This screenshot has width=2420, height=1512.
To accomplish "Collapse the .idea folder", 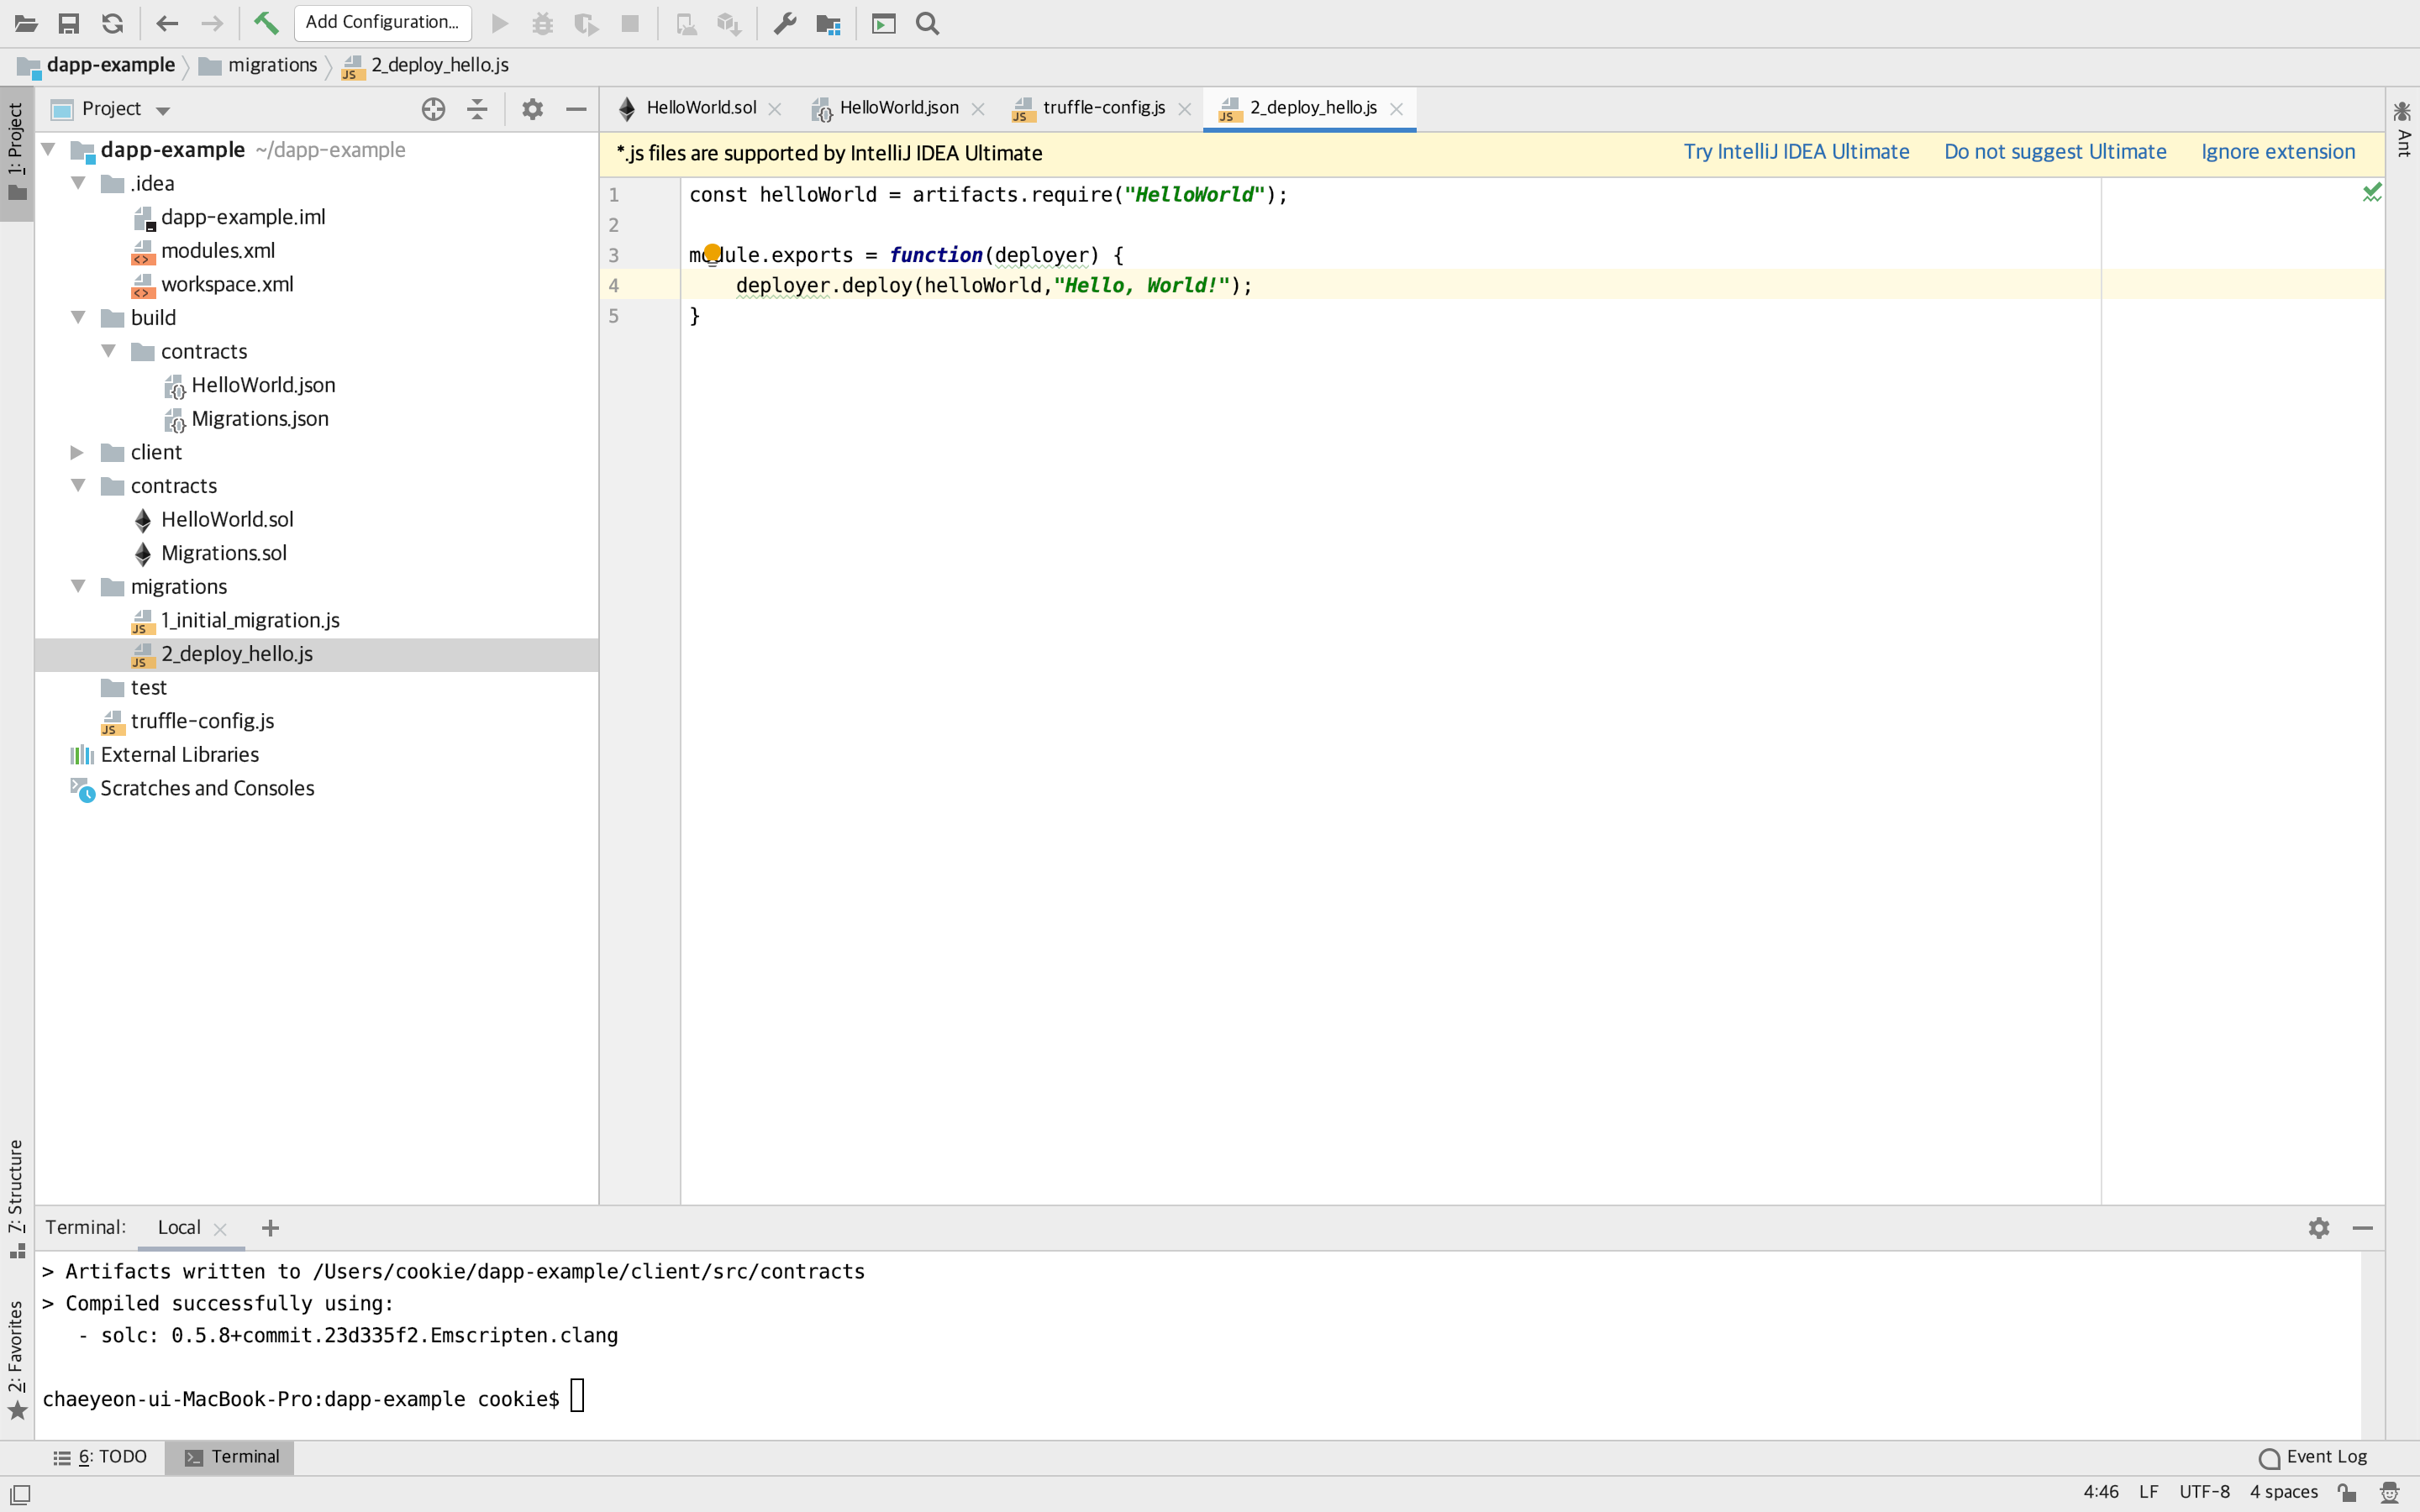I will pos(78,183).
